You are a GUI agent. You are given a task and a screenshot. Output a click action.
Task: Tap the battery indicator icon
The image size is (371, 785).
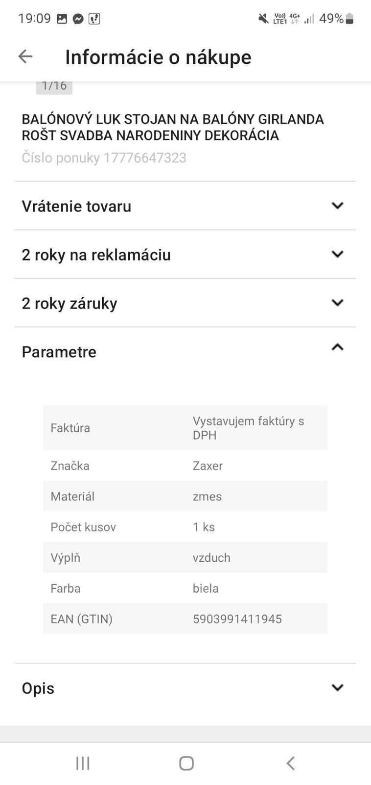point(349,19)
